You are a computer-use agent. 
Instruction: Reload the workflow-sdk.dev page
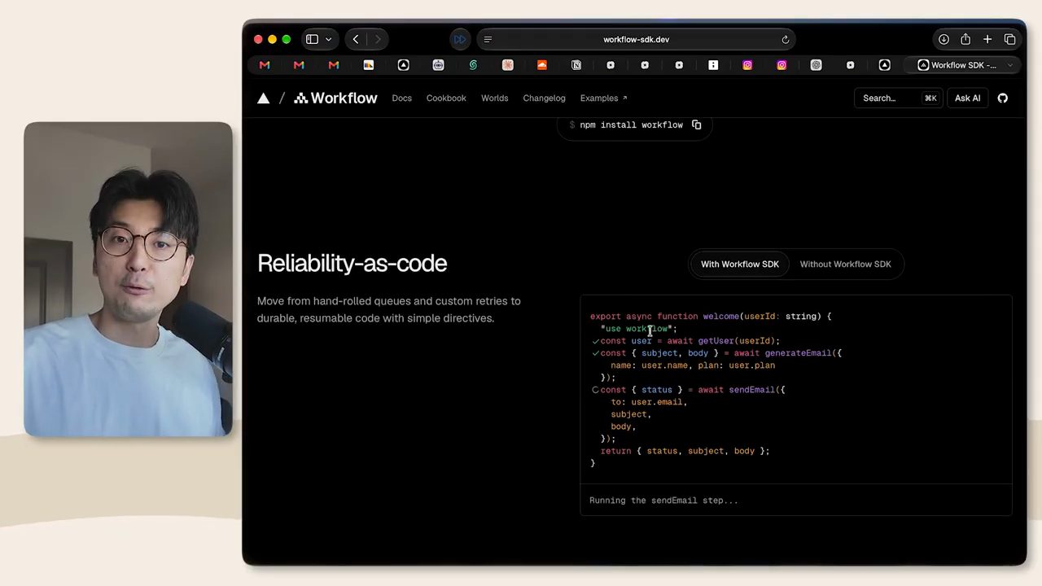786,39
